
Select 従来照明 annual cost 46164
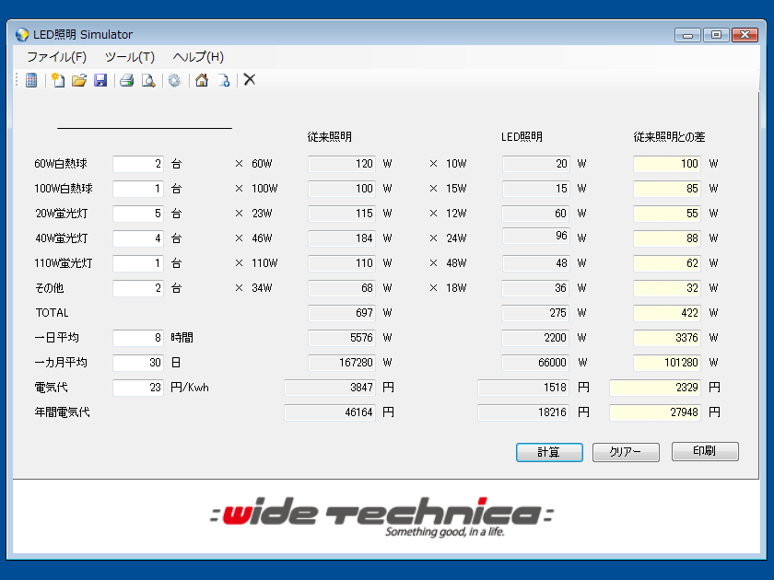coord(330,412)
